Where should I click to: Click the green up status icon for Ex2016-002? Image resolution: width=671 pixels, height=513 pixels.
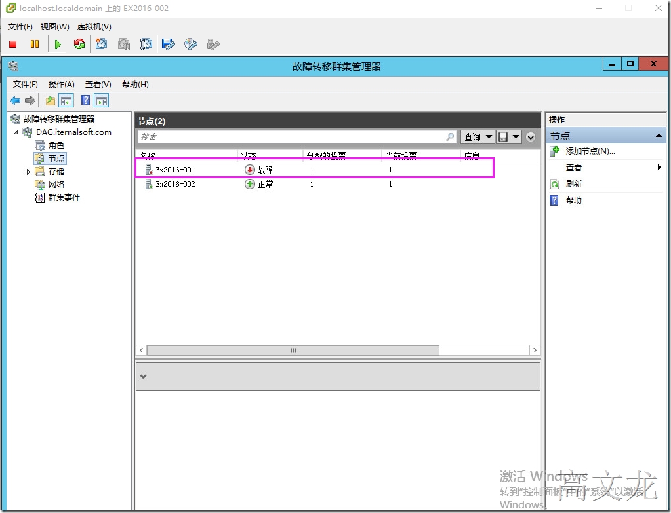click(x=249, y=184)
